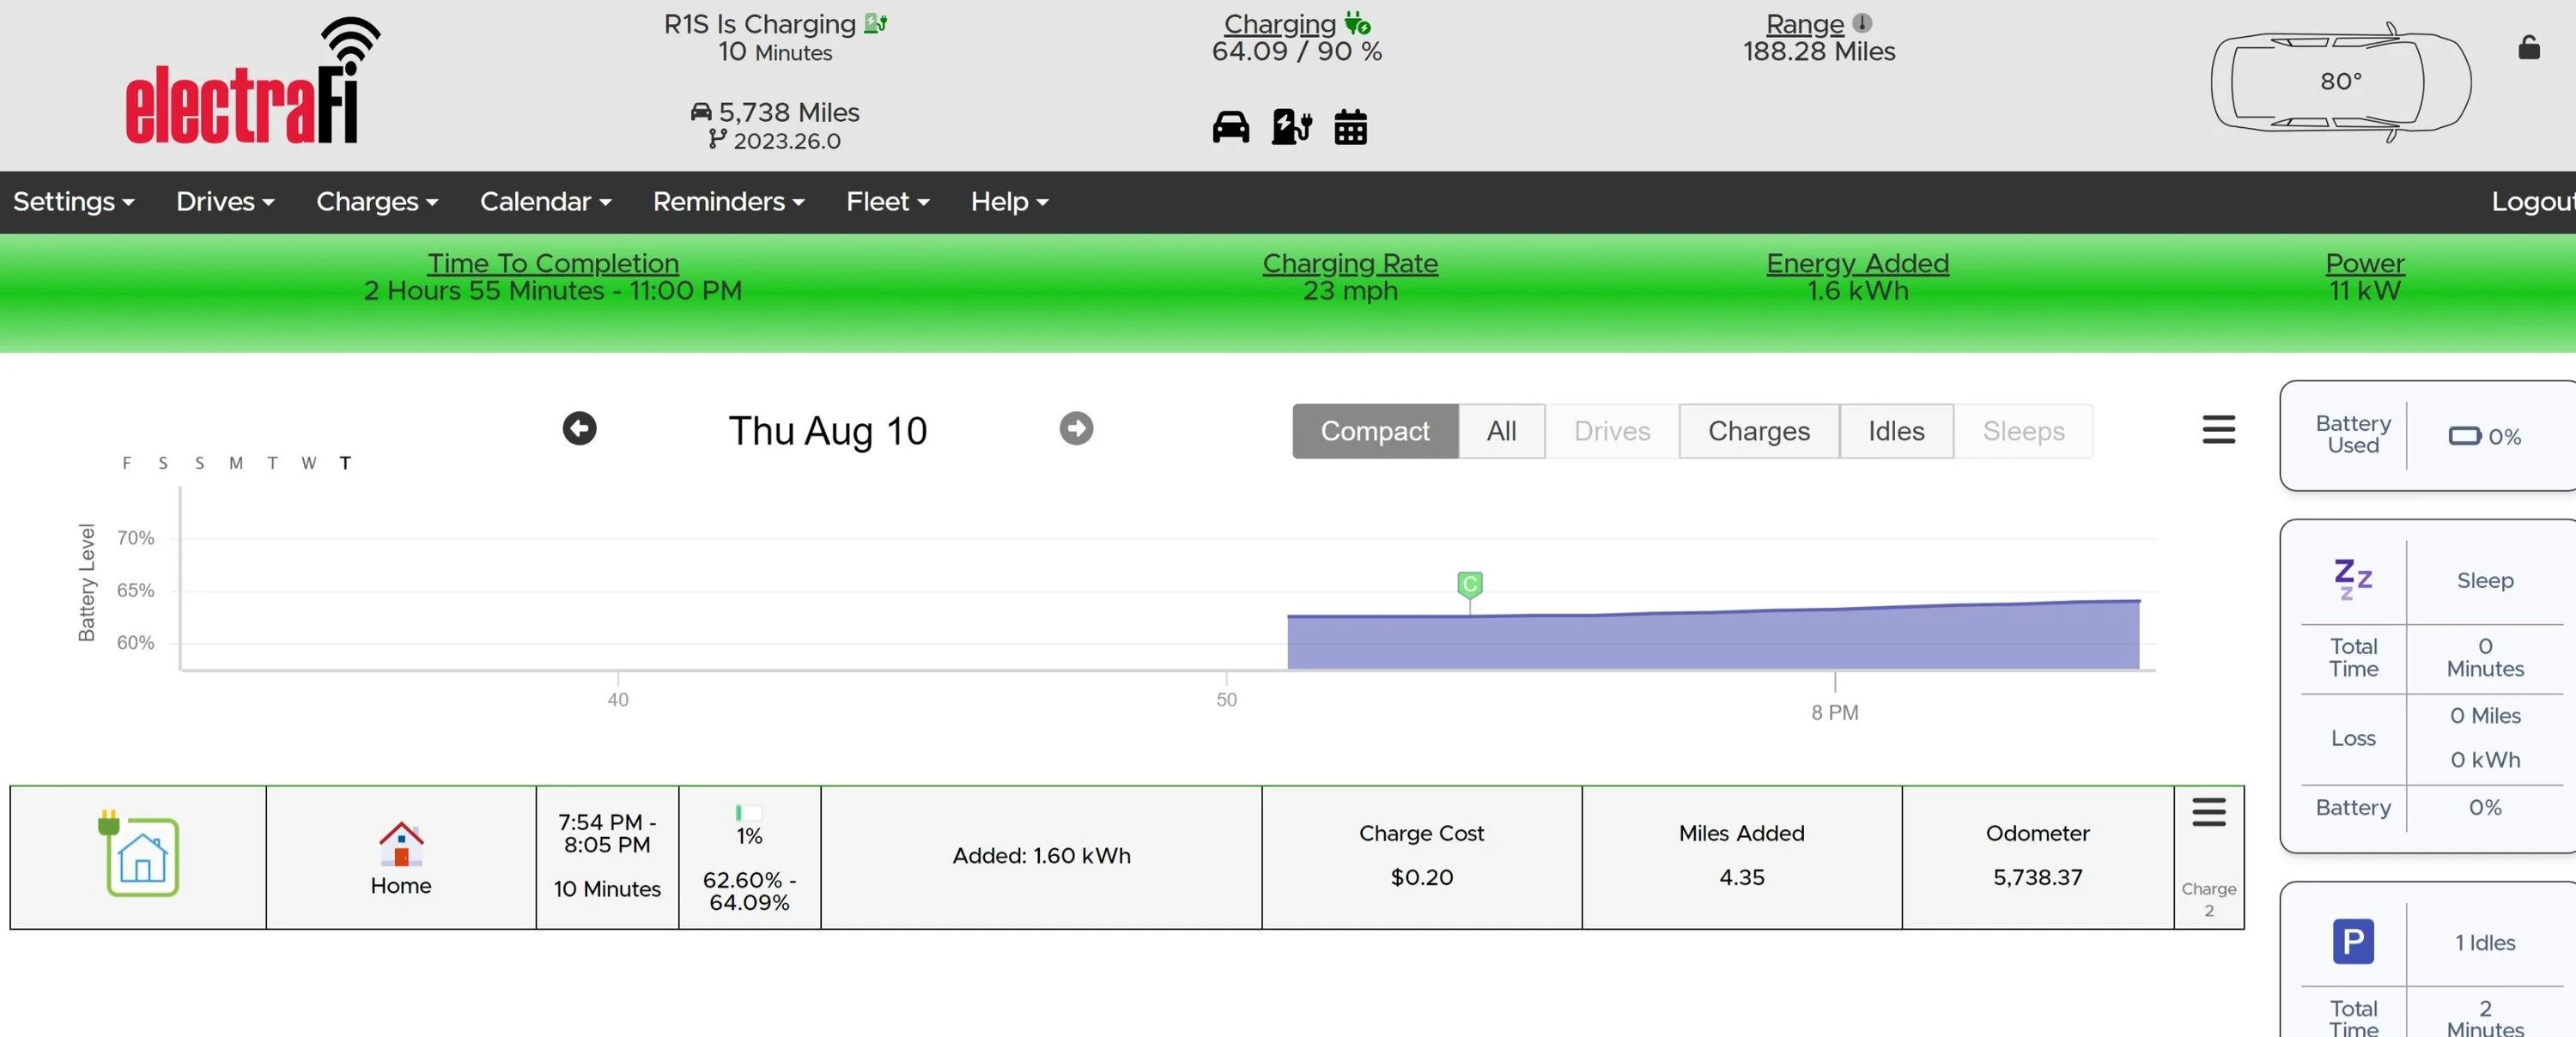Viewport: 2576px width, 1037px height.
Task: Click the Battery Used label
Action: [x=2352, y=434]
